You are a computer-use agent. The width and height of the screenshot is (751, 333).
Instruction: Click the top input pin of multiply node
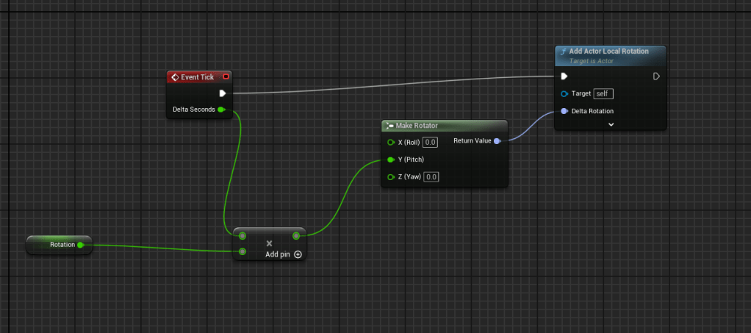242,236
